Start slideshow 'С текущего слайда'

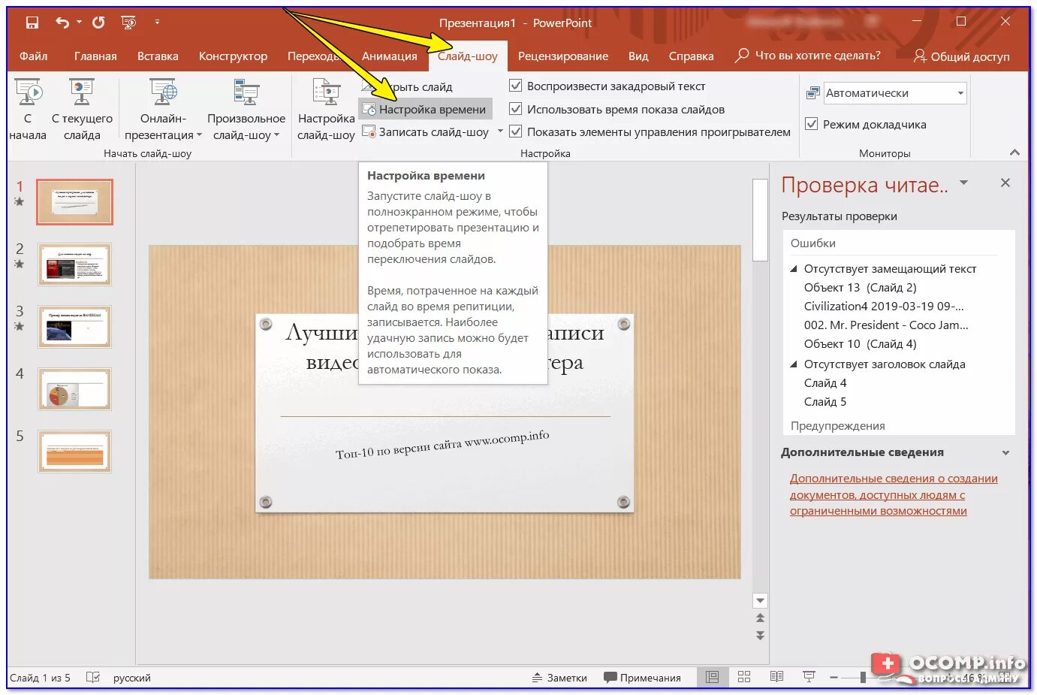(82, 110)
